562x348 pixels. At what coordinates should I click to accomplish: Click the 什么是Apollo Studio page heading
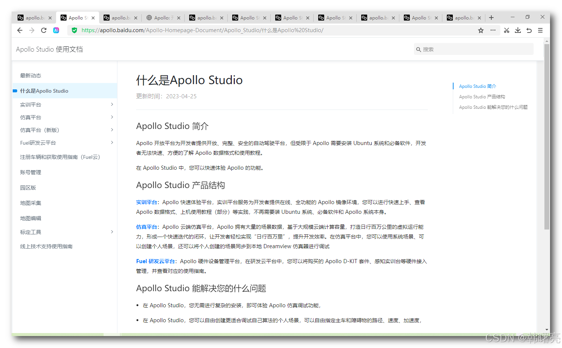coord(189,80)
